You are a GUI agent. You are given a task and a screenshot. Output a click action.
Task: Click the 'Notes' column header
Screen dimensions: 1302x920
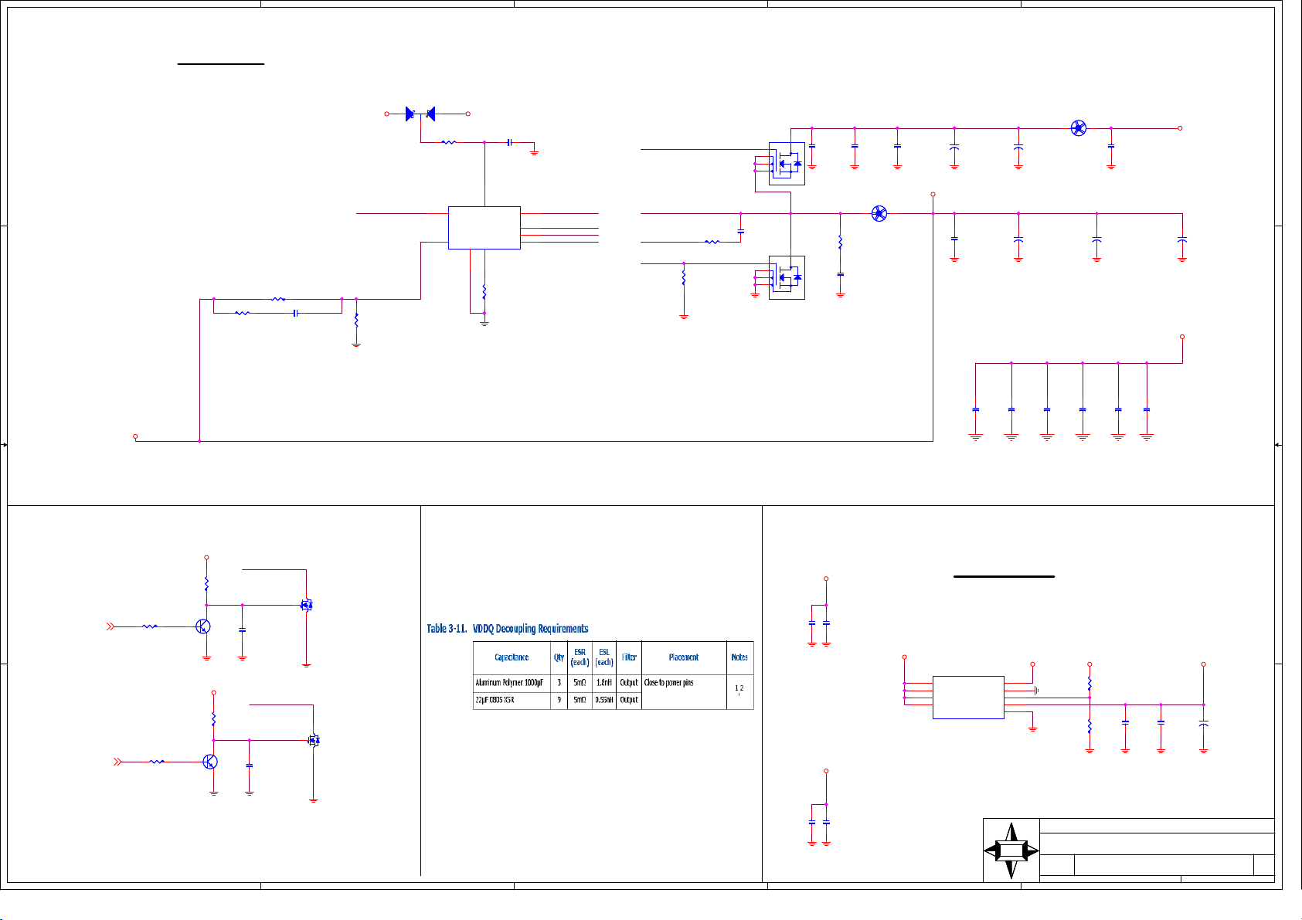pyautogui.click(x=739, y=657)
